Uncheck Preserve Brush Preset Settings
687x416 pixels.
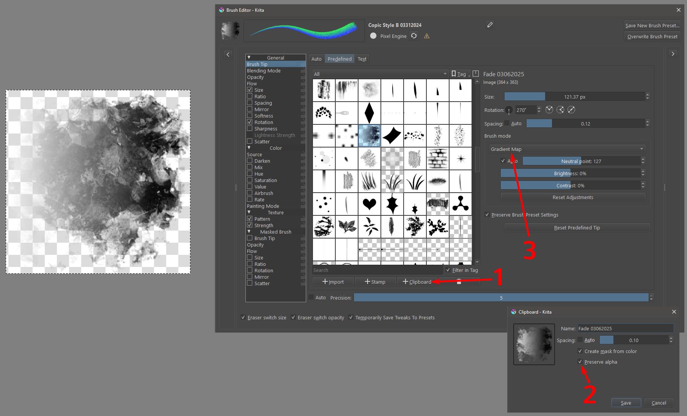tap(487, 215)
